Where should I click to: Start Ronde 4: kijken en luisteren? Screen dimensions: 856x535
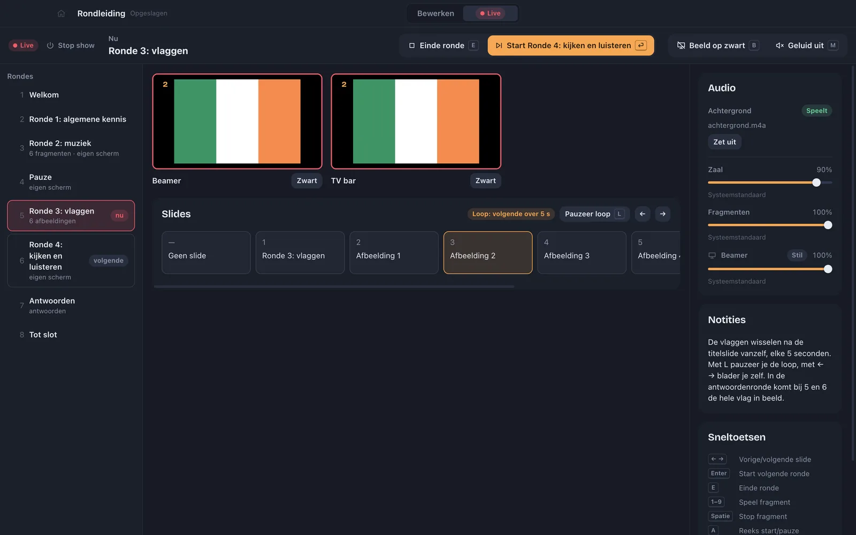pos(571,45)
